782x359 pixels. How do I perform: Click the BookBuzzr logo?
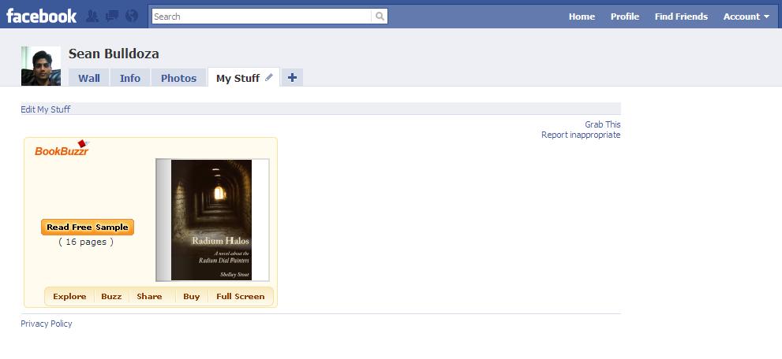(x=62, y=148)
